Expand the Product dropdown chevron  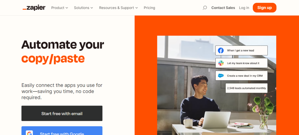67,8
